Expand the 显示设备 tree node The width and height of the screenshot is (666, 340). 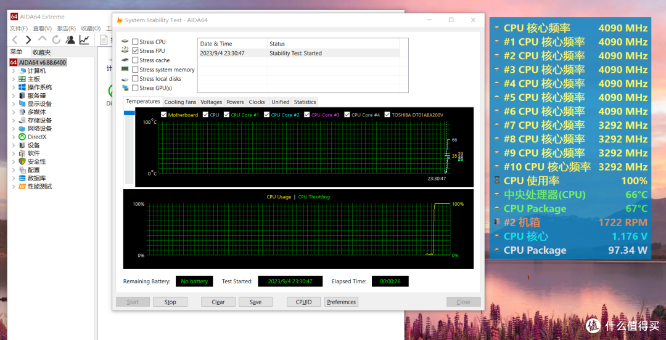tap(14, 104)
